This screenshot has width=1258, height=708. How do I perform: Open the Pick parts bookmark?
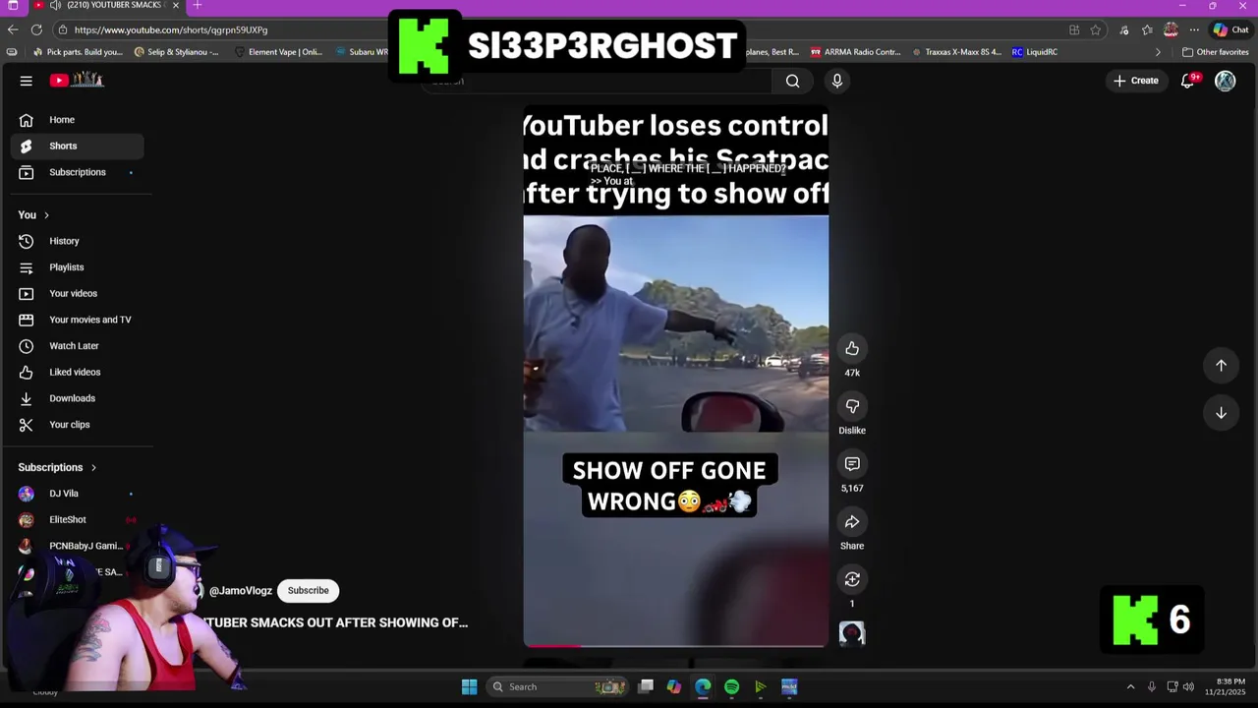pyautogui.click(x=78, y=52)
